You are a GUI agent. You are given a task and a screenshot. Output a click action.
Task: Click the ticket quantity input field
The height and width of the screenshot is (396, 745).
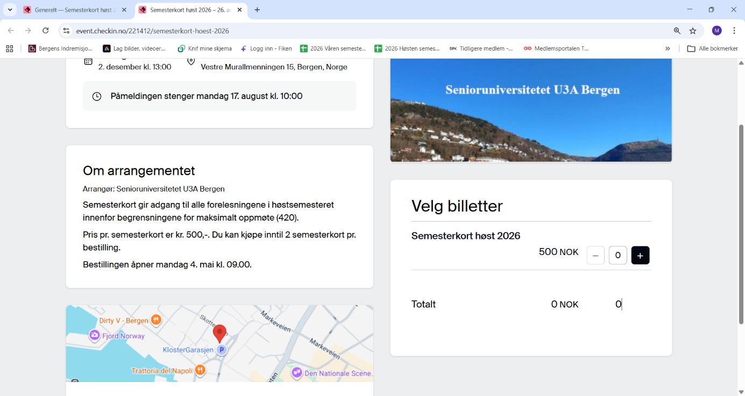(x=618, y=256)
